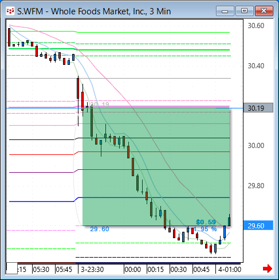Click the blue 29.60 current price label
279x280 pixels.
(258, 225)
